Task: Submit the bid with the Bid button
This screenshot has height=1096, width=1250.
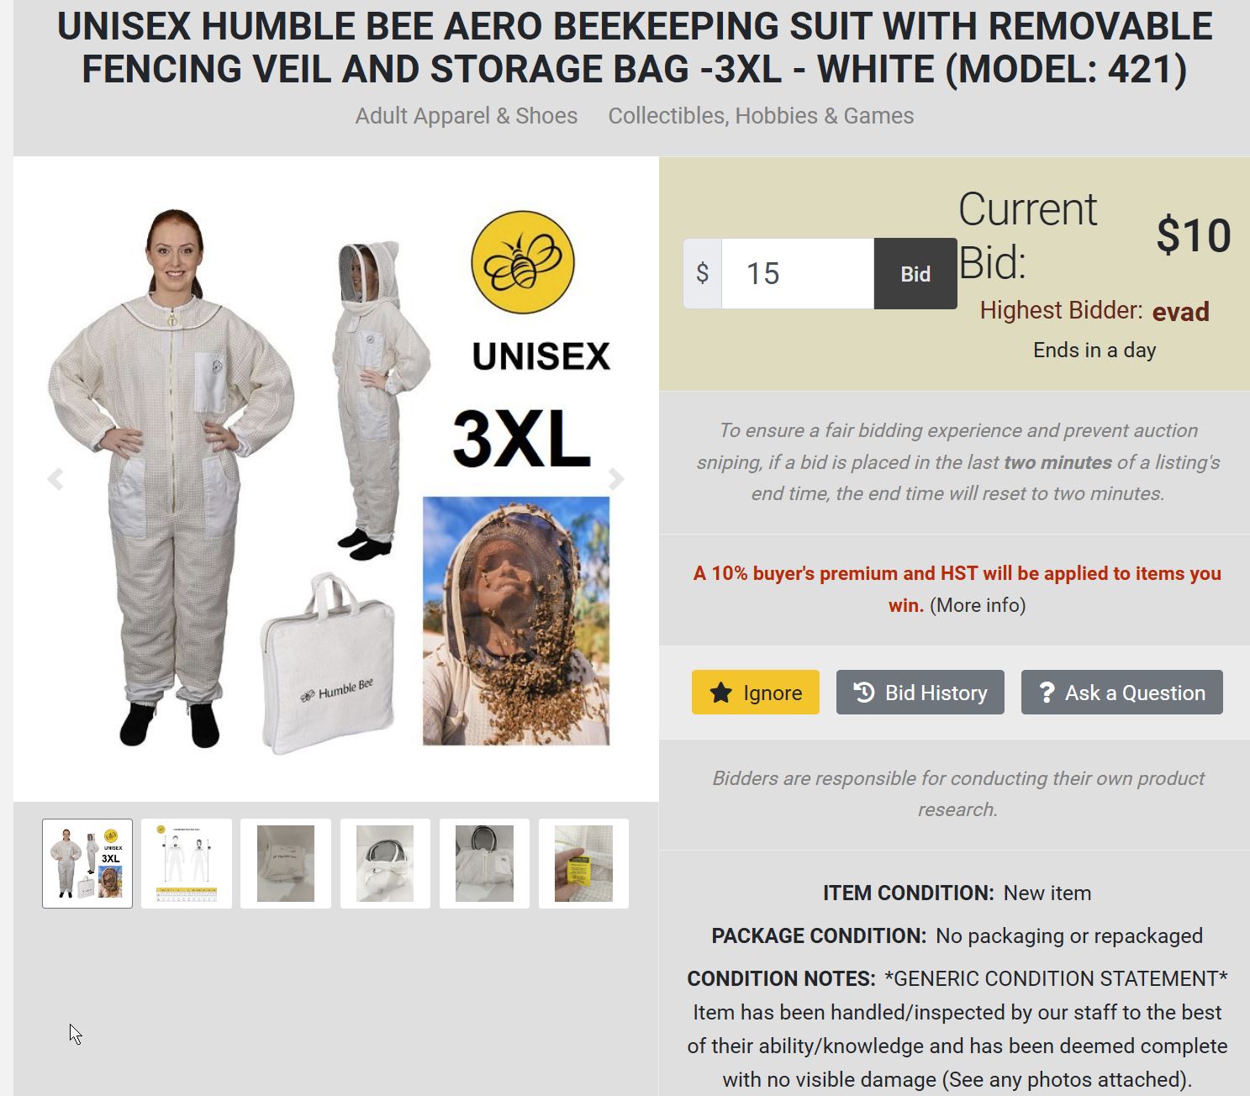Action: click(915, 273)
